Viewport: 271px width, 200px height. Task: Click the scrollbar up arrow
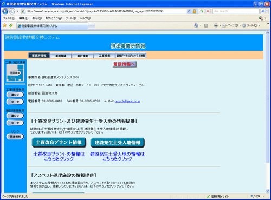tap(268, 32)
